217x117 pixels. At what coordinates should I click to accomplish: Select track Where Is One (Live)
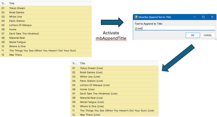[115, 106]
